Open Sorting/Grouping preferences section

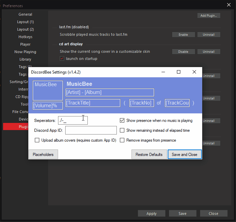pos(19,82)
